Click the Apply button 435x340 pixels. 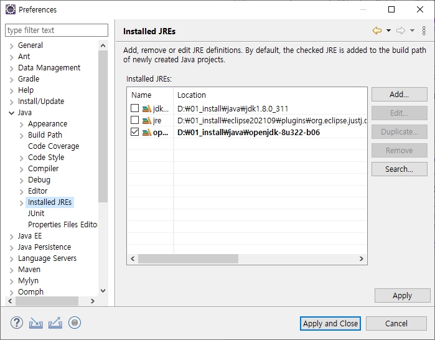pyautogui.click(x=402, y=296)
